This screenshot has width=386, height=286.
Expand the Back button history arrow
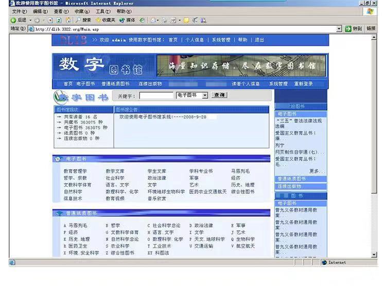pos(30,20)
